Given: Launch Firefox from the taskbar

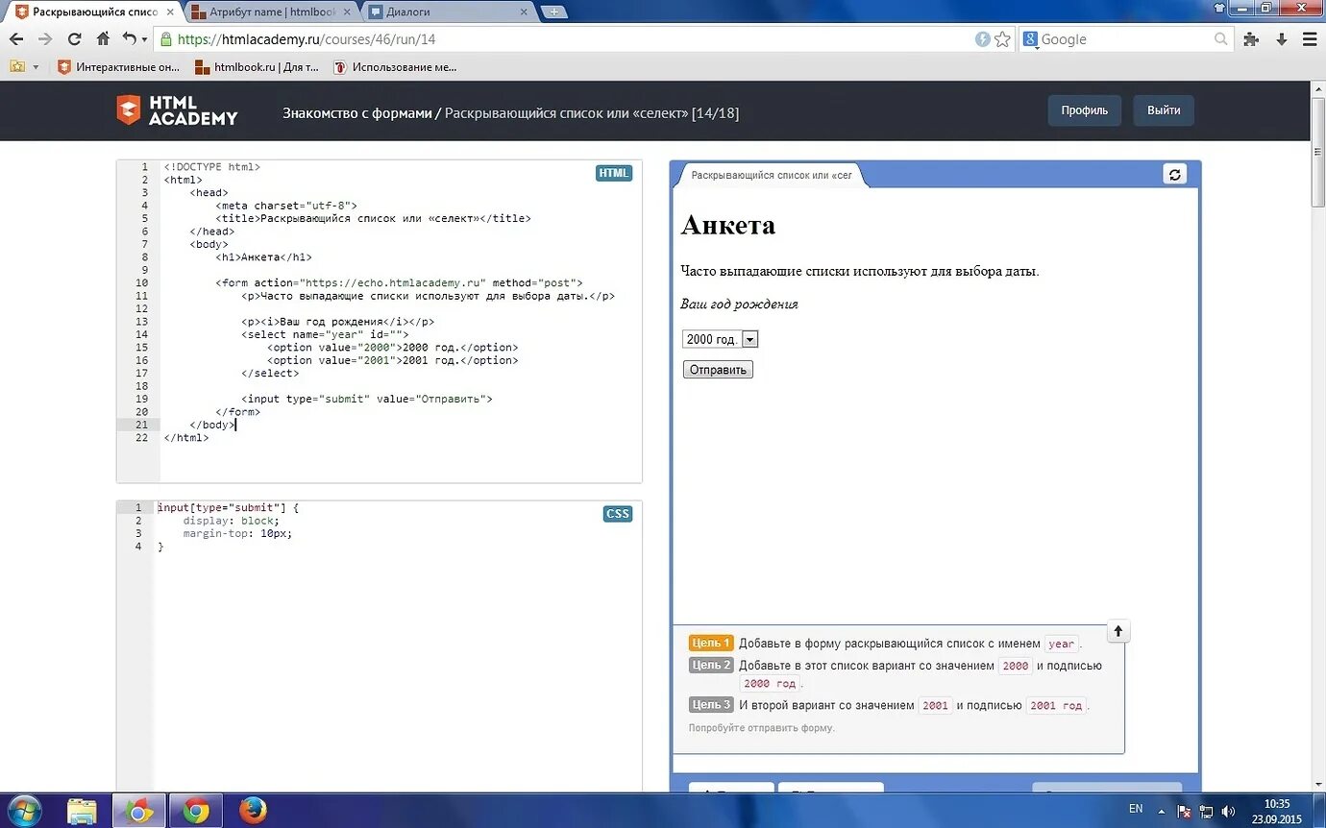Looking at the screenshot, I should click(254, 811).
